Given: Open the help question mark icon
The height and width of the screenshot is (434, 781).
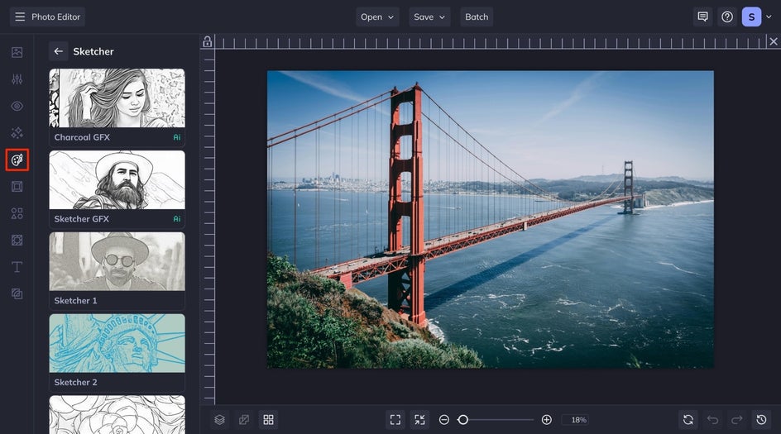Looking at the screenshot, I should (727, 17).
